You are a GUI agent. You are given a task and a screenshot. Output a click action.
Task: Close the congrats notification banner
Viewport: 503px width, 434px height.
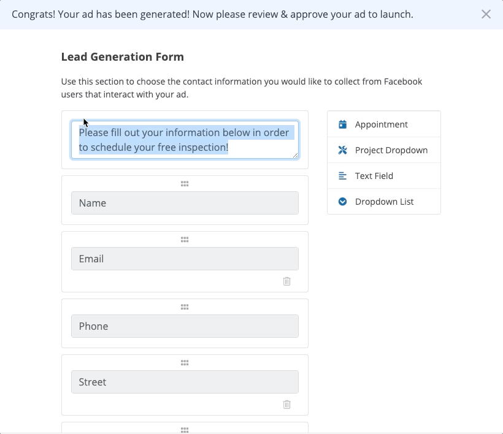tap(486, 14)
